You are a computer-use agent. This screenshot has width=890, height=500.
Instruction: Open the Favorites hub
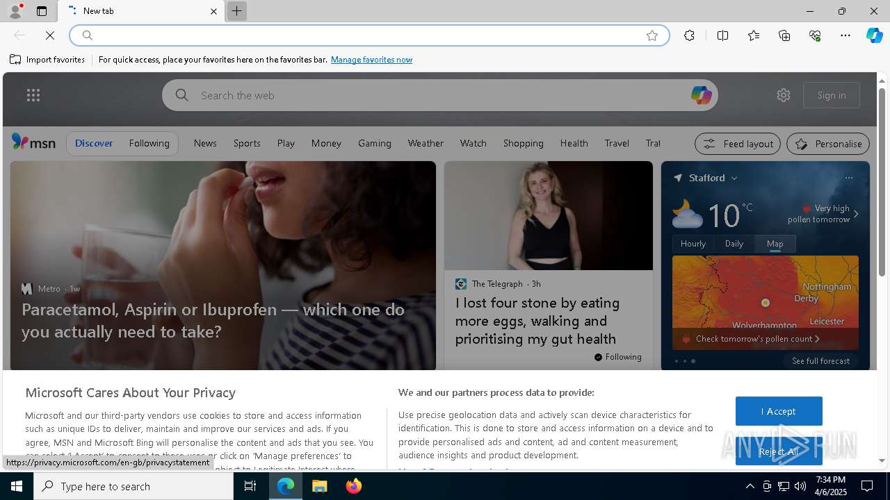click(754, 35)
